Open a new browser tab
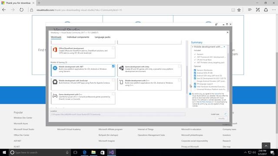Screen dimensions: 278x156 39,3
